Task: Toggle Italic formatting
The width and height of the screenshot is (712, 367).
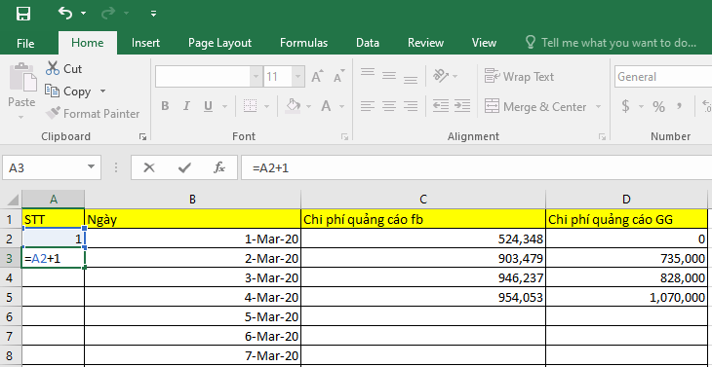Action: [186, 106]
